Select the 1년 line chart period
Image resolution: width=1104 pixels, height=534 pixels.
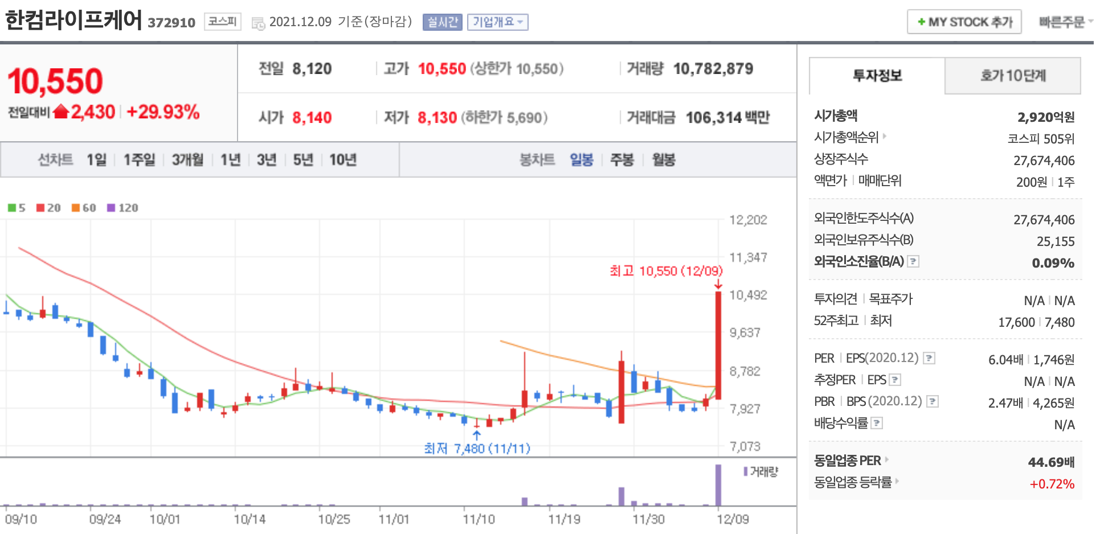pyautogui.click(x=231, y=160)
